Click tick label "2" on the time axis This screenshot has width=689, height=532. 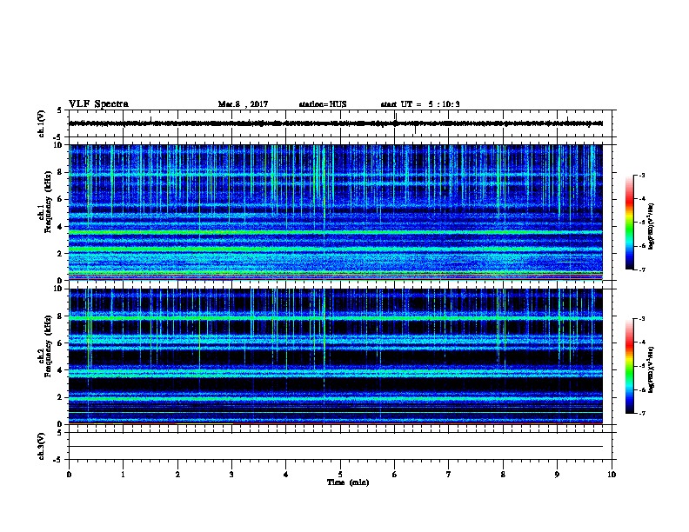coord(177,474)
